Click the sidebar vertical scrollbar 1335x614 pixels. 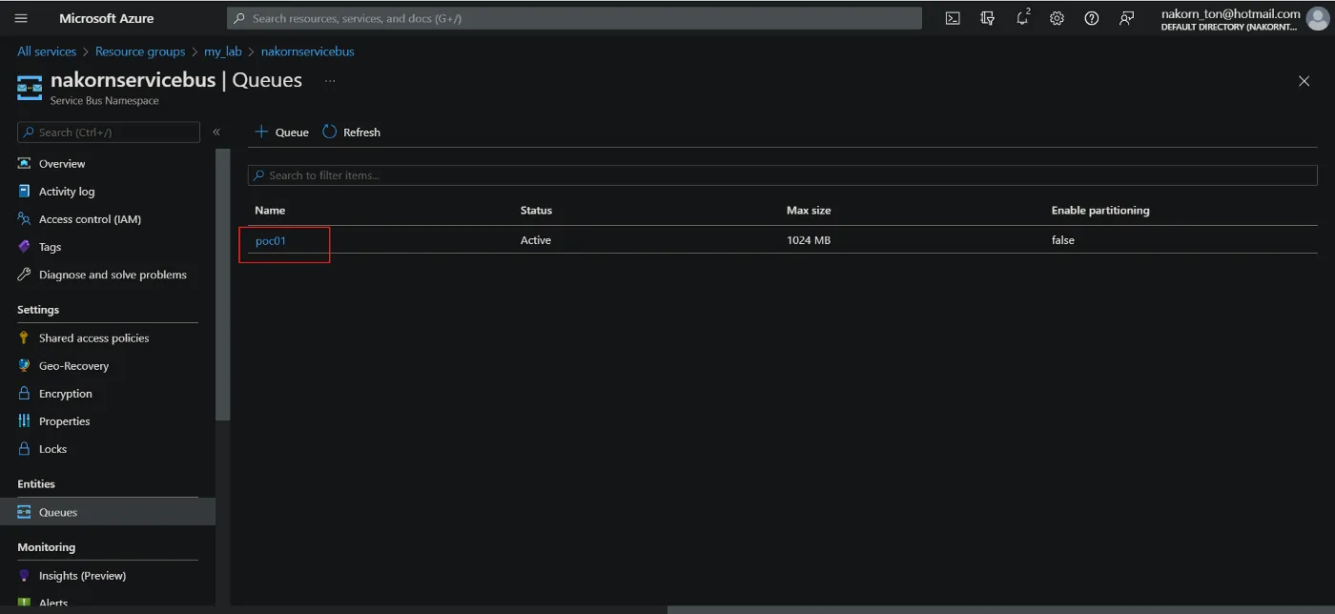pos(222,284)
